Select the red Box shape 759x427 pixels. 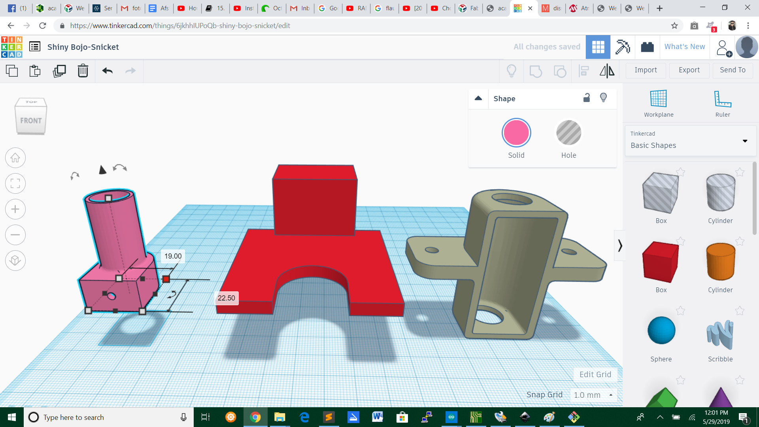pos(661,263)
